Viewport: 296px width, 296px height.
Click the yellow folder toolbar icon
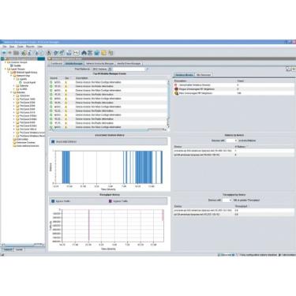[103, 53]
